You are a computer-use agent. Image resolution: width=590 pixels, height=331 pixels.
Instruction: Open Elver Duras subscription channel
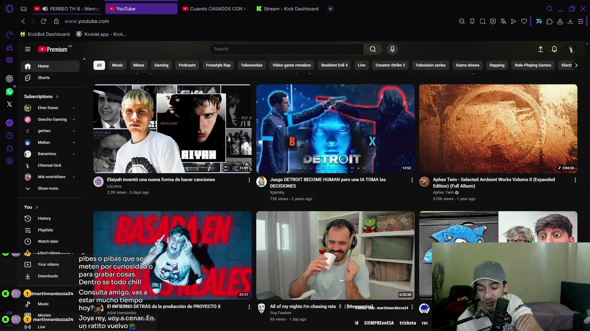[50, 108]
